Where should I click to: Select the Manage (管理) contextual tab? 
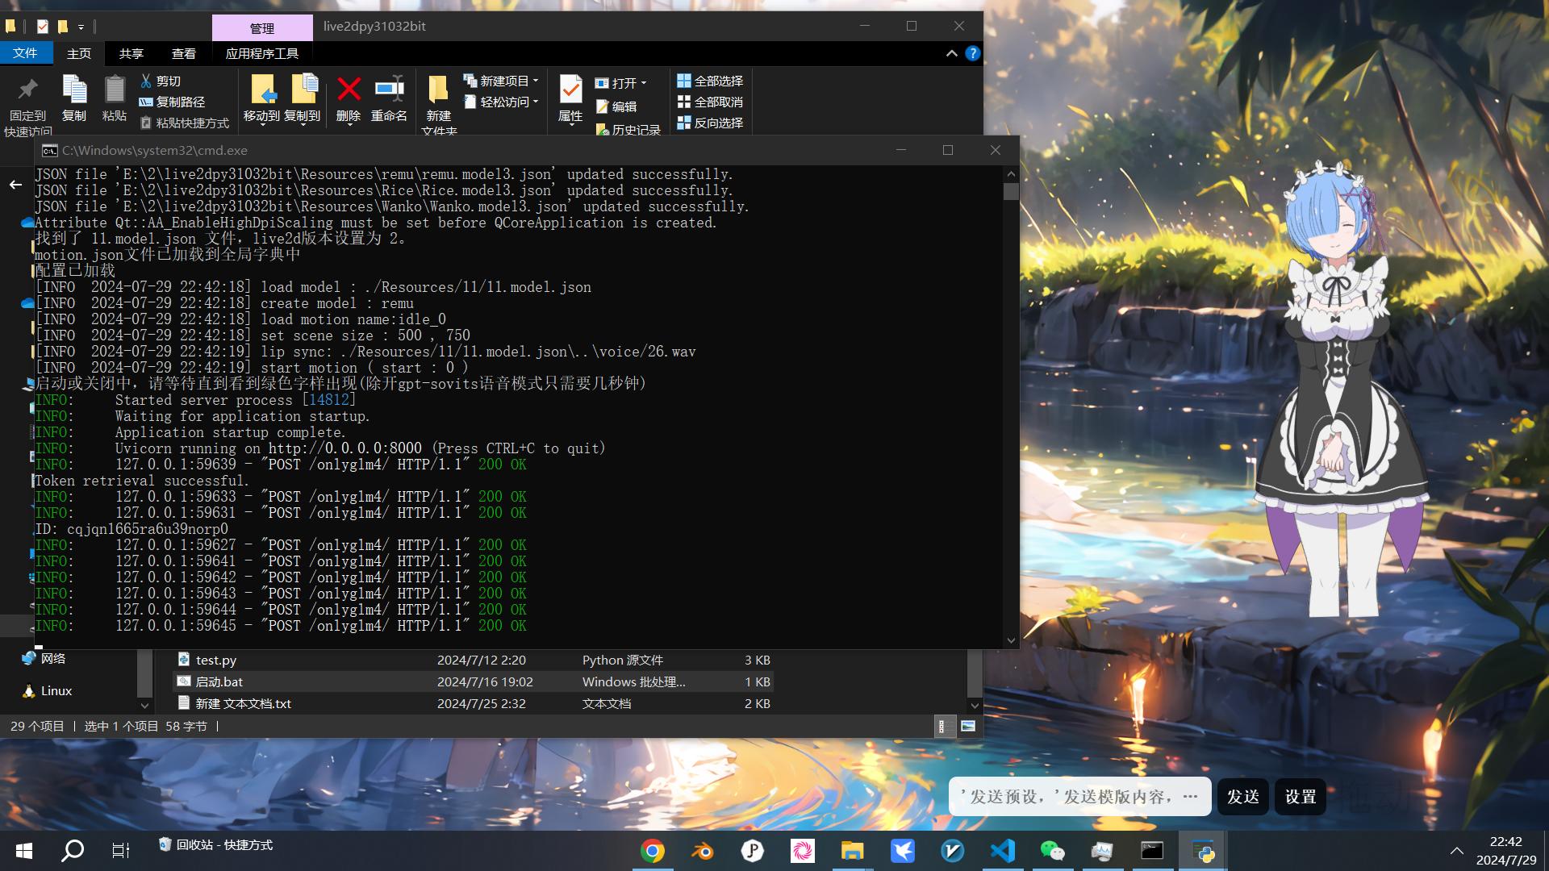pyautogui.click(x=262, y=28)
